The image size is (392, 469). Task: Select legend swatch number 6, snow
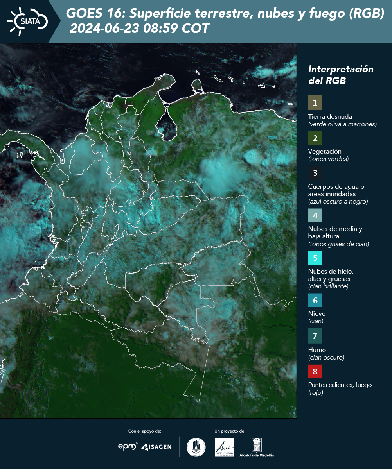(315, 301)
